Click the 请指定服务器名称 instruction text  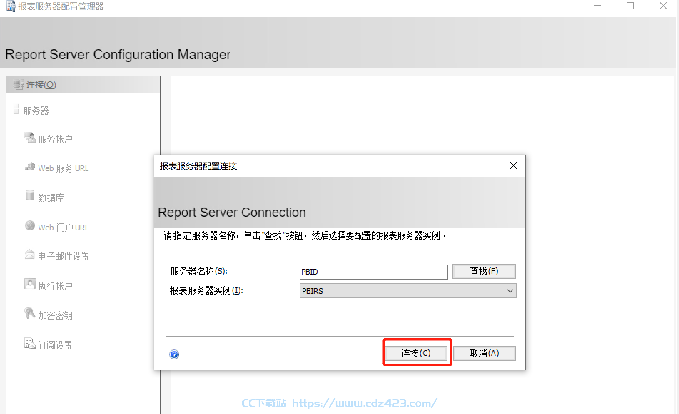point(304,236)
